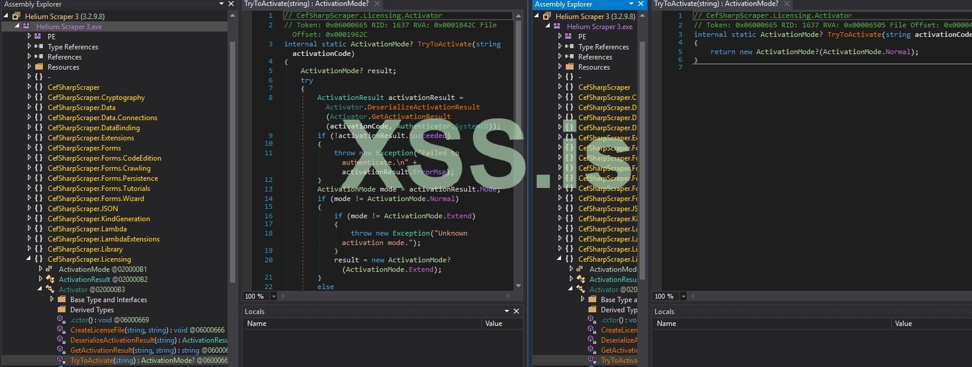Open Locals panel options dropdown in left window
The image size is (972, 367).
tap(507, 311)
